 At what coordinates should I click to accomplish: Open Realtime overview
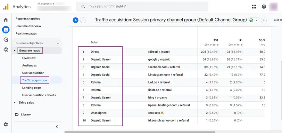click(x=28, y=26)
